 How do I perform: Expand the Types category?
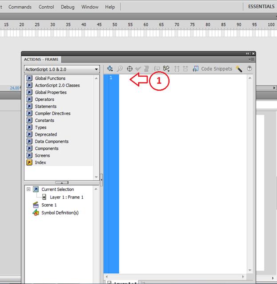pos(36,128)
